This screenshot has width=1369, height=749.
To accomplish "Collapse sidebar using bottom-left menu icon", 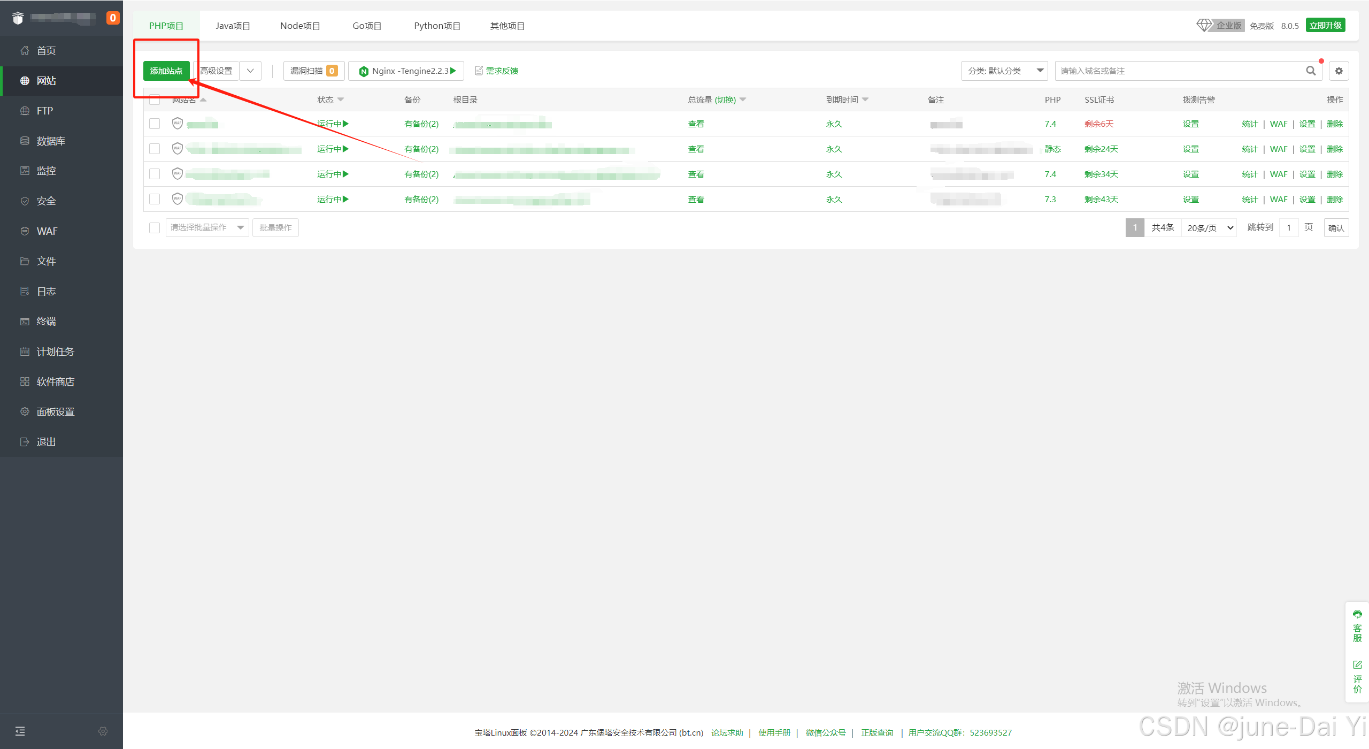I will pyautogui.click(x=20, y=731).
